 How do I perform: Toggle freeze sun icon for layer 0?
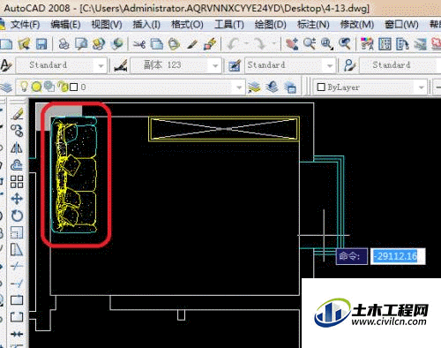pyautogui.click(x=36, y=87)
